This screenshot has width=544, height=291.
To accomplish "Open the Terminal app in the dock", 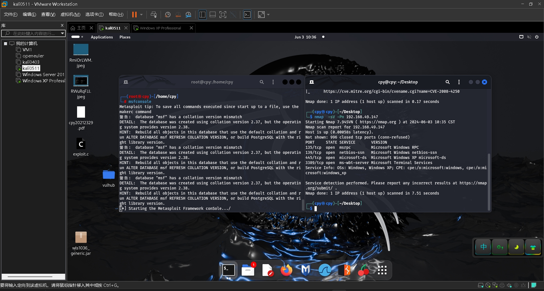I will pyautogui.click(x=228, y=270).
